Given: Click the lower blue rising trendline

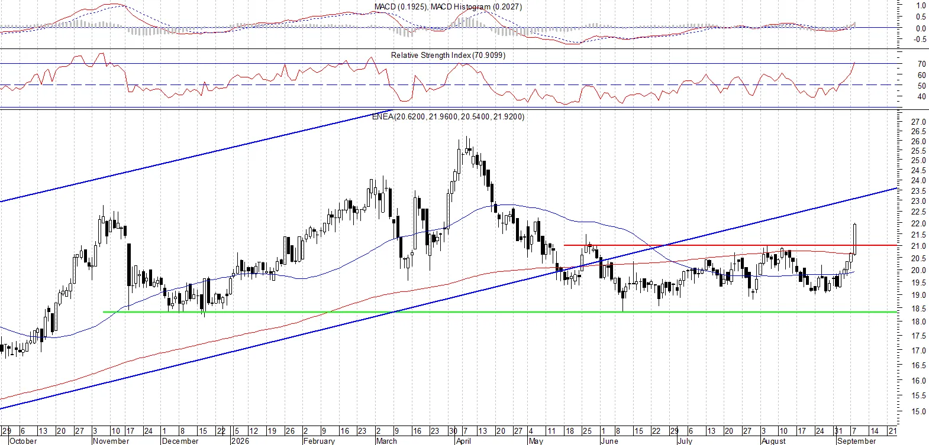Looking at the screenshot, I should pyautogui.click(x=449, y=298).
